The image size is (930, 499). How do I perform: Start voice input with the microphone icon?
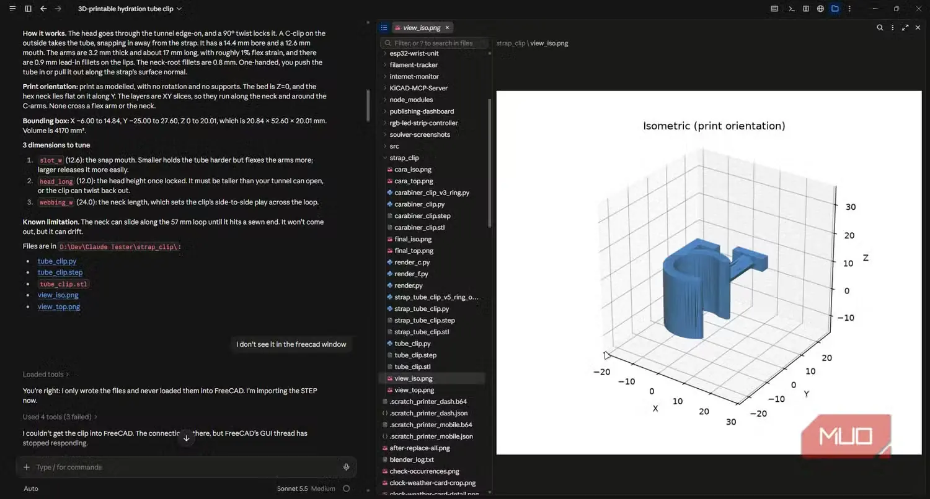pyautogui.click(x=347, y=467)
